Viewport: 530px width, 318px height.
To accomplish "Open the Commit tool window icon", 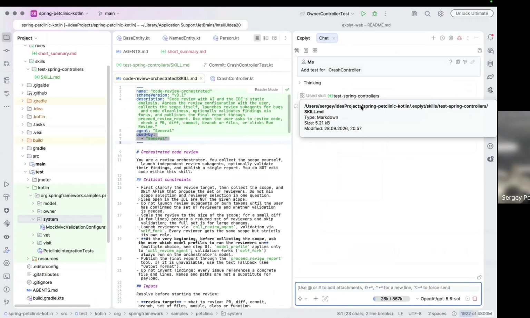I will pos(7,50).
